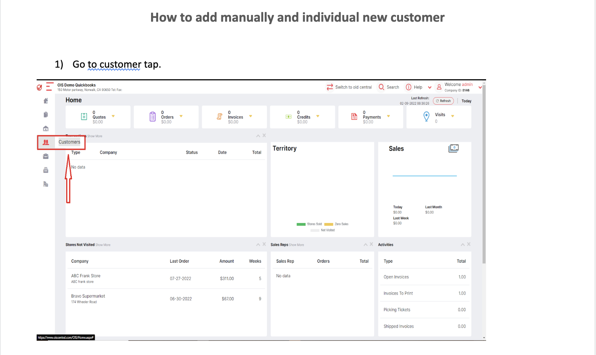Close the Activities panel
Screen dimensions: 596x355
[x=469, y=244]
